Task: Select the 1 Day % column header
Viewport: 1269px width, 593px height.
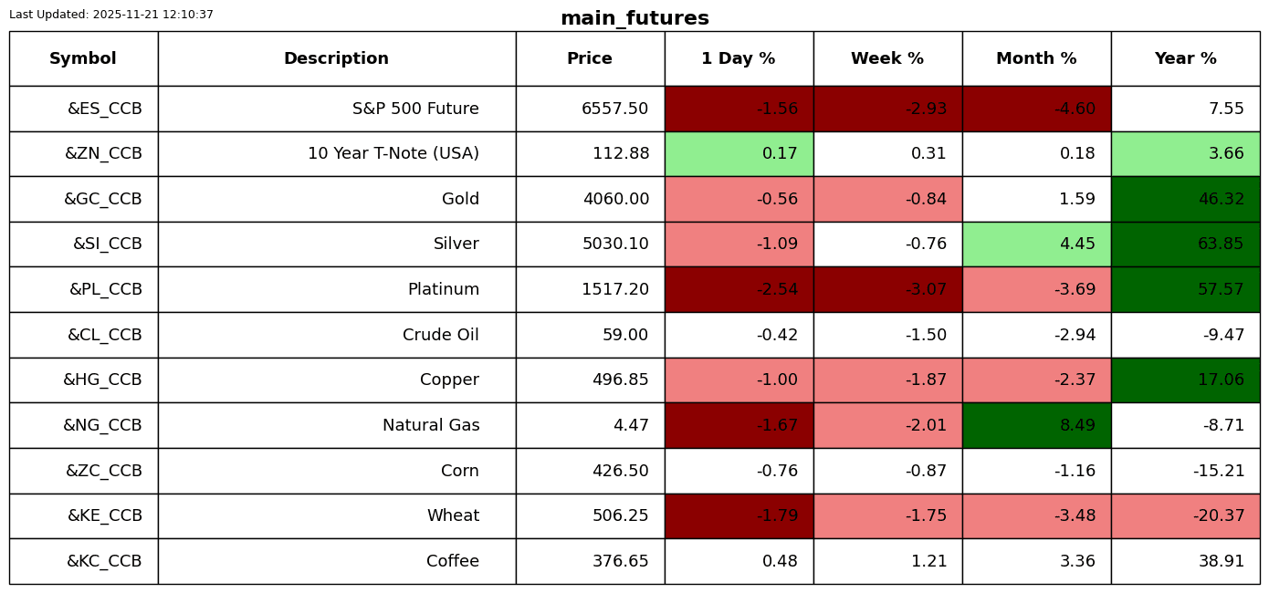Action: click(739, 58)
